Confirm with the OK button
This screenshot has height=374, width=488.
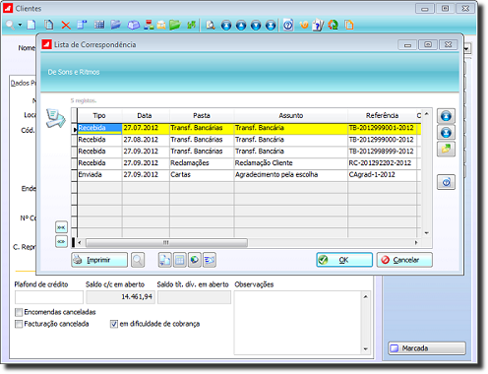pos(344,260)
